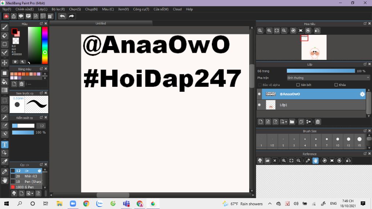Viewport: 372px width, 209px height.
Task: Choose the Eyedropper tool
Action: (4, 172)
